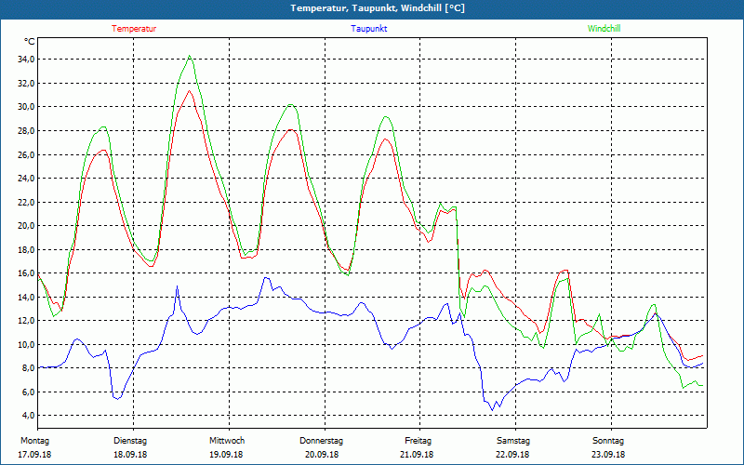Click the 20,0 y-axis value
Image resolution: width=744 pixels, height=465 pixels.
26,226
